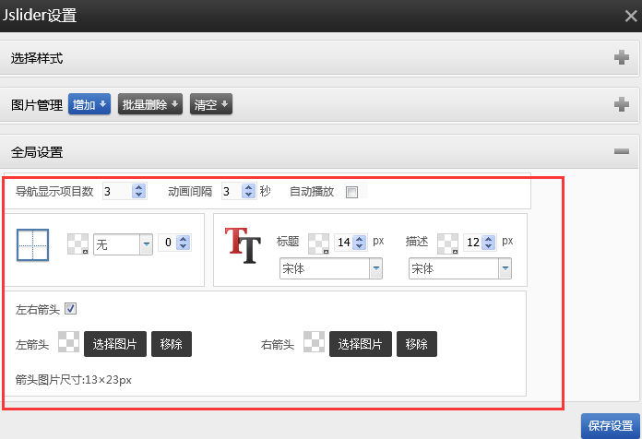This screenshot has width=642, height=439.
Task: Expand the 选择样式 section plus icon
Action: (x=622, y=58)
